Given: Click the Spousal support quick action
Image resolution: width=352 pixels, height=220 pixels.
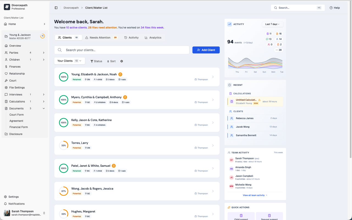Looking at the screenshot, I should click(x=269, y=216).
